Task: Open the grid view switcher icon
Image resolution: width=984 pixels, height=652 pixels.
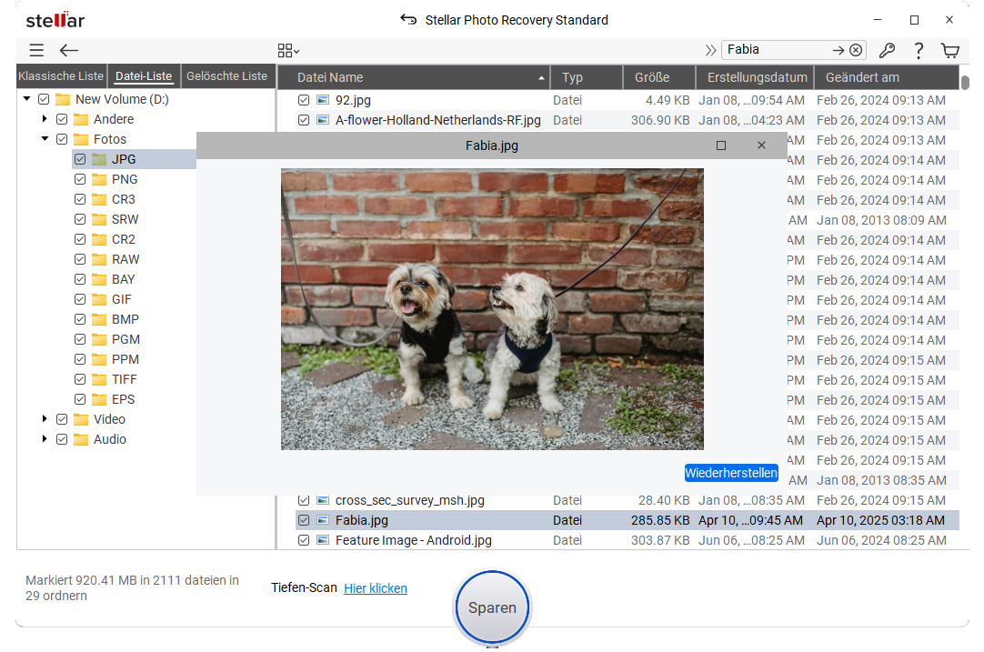Action: point(287,51)
